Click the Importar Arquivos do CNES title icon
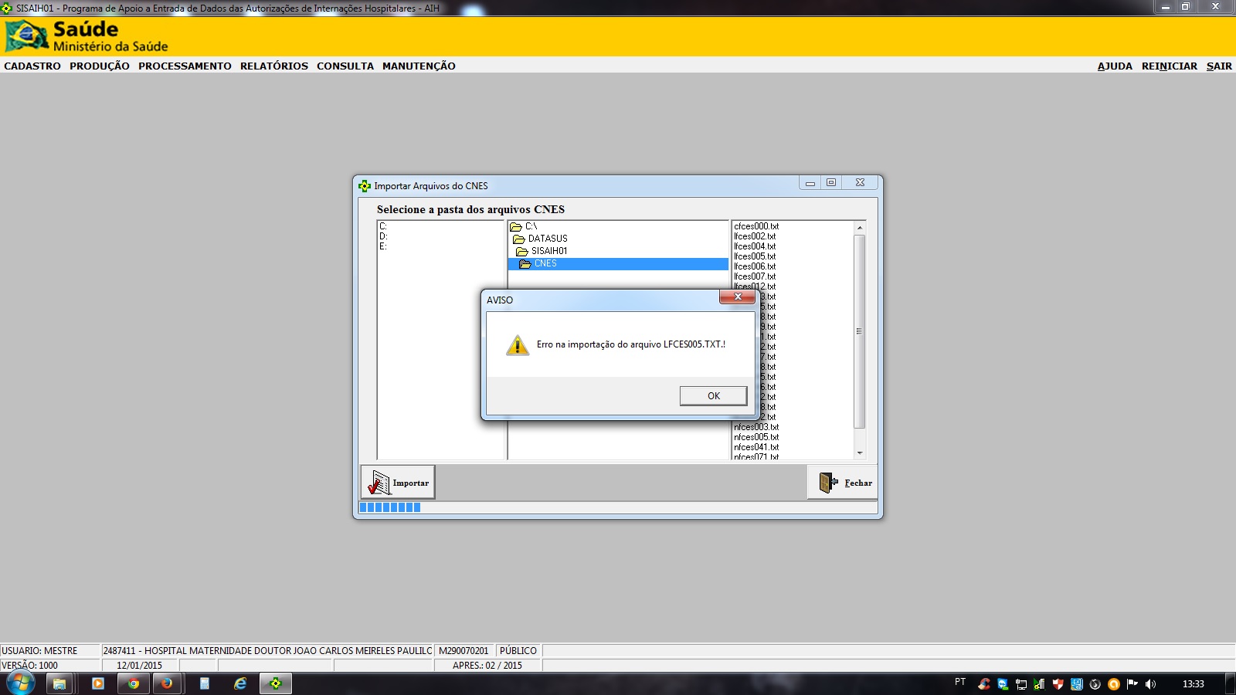The height and width of the screenshot is (695, 1236). point(365,186)
